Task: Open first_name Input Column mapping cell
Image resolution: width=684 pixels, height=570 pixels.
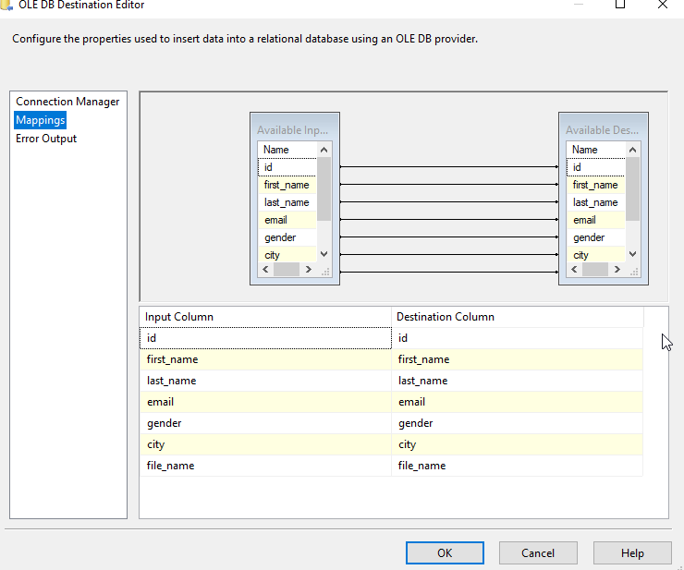Action: tap(265, 359)
